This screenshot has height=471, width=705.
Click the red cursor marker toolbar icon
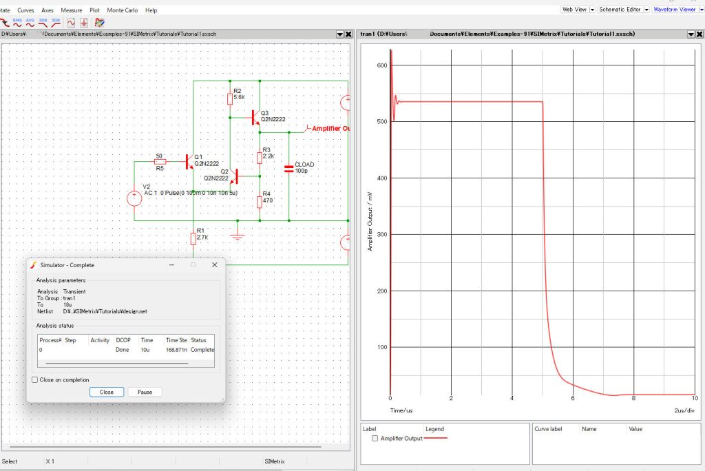[x=84, y=22]
